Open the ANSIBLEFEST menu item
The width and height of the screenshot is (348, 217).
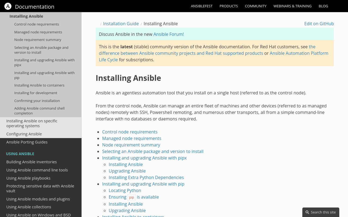[x=202, y=6]
